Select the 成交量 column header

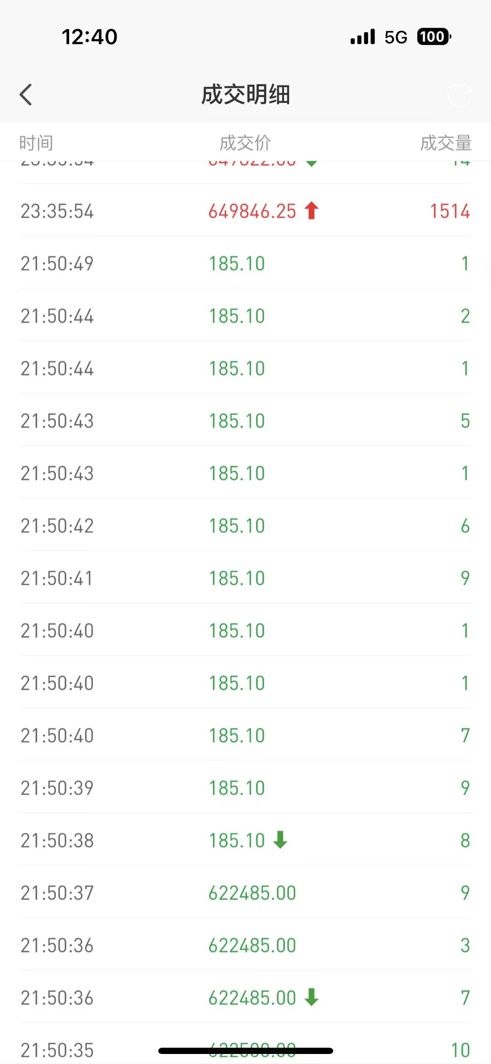click(x=446, y=143)
